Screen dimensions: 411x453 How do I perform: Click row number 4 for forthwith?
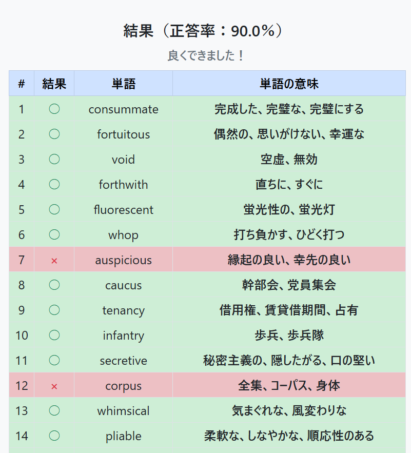tap(22, 185)
